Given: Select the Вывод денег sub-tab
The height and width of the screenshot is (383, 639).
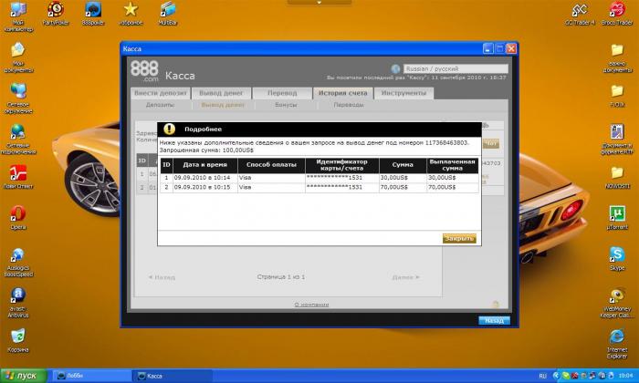Looking at the screenshot, I should [223, 105].
